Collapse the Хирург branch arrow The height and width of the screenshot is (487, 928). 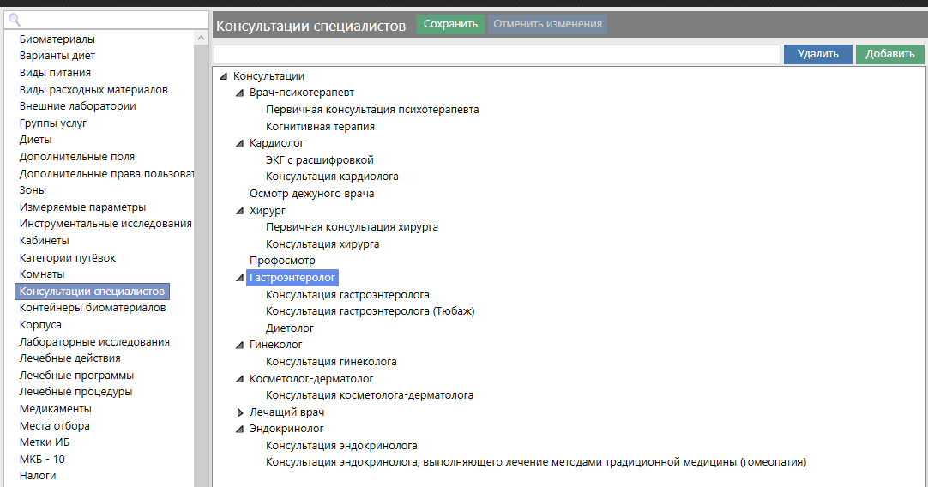coord(240,210)
